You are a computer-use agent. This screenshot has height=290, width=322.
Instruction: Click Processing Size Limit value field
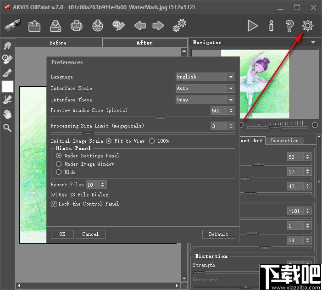coord(219,126)
